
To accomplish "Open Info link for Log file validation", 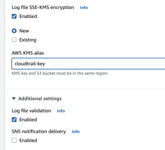I will [x=61, y=111].
